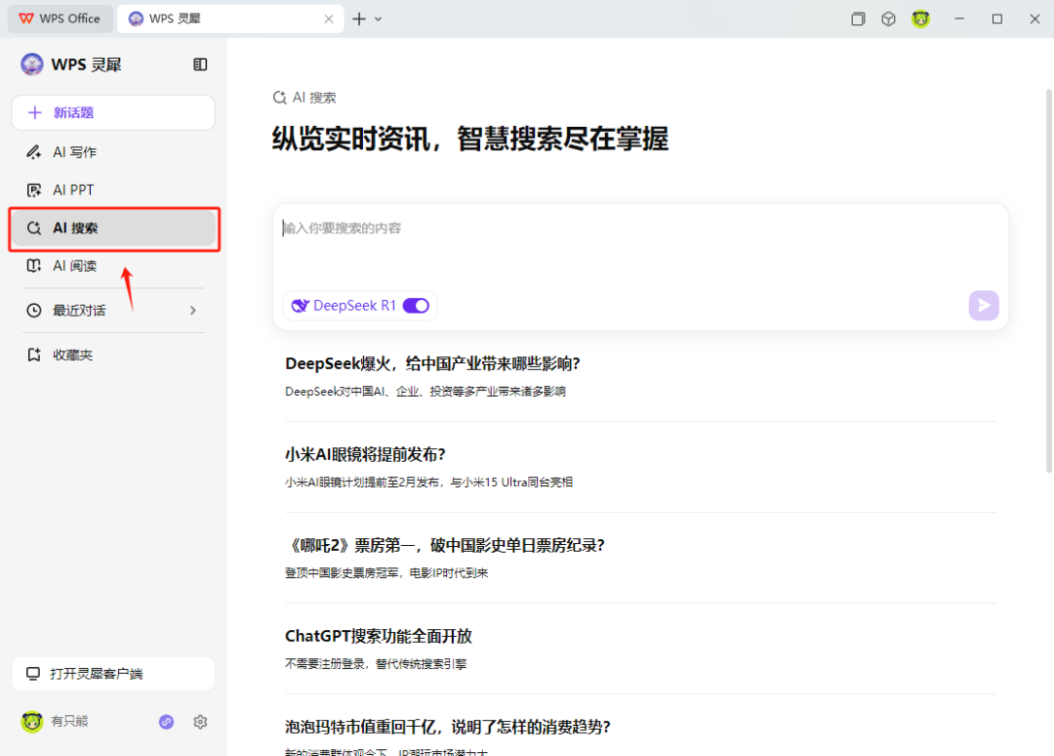Toggle the DeepSeek R1 switch
The image size is (1054, 756).
(x=416, y=306)
